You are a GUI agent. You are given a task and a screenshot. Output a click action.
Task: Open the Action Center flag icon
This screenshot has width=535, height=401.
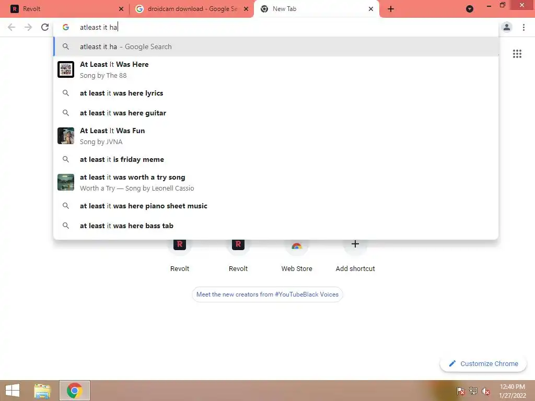pos(461,391)
